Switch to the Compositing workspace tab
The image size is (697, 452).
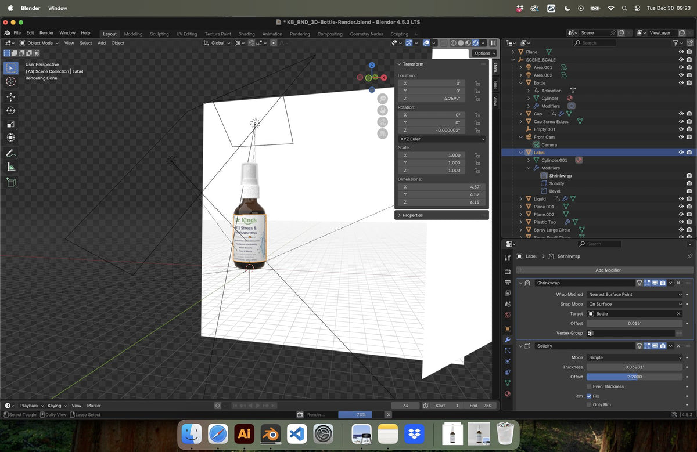(330, 34)
